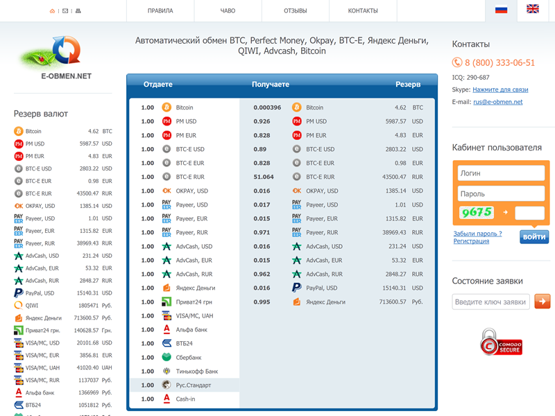Click the phone number 8 (800) 333-06-51
This screenshot has height=416, width=555.
[499, 62]
